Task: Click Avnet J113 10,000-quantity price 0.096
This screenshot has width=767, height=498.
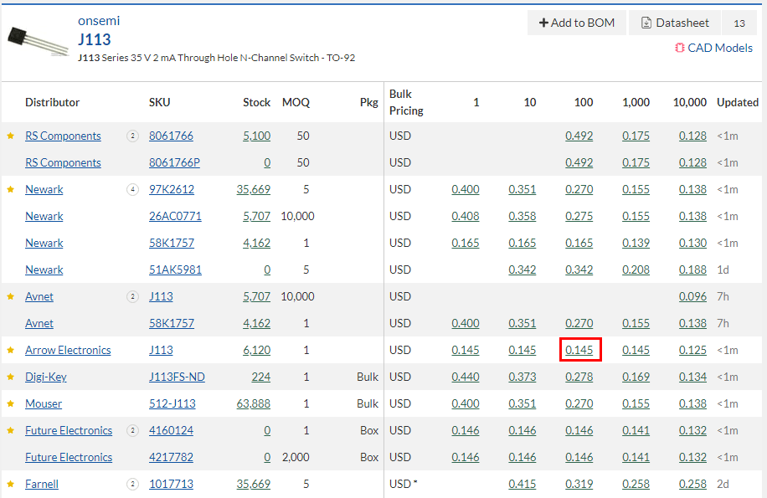Action: coord(692,296)
